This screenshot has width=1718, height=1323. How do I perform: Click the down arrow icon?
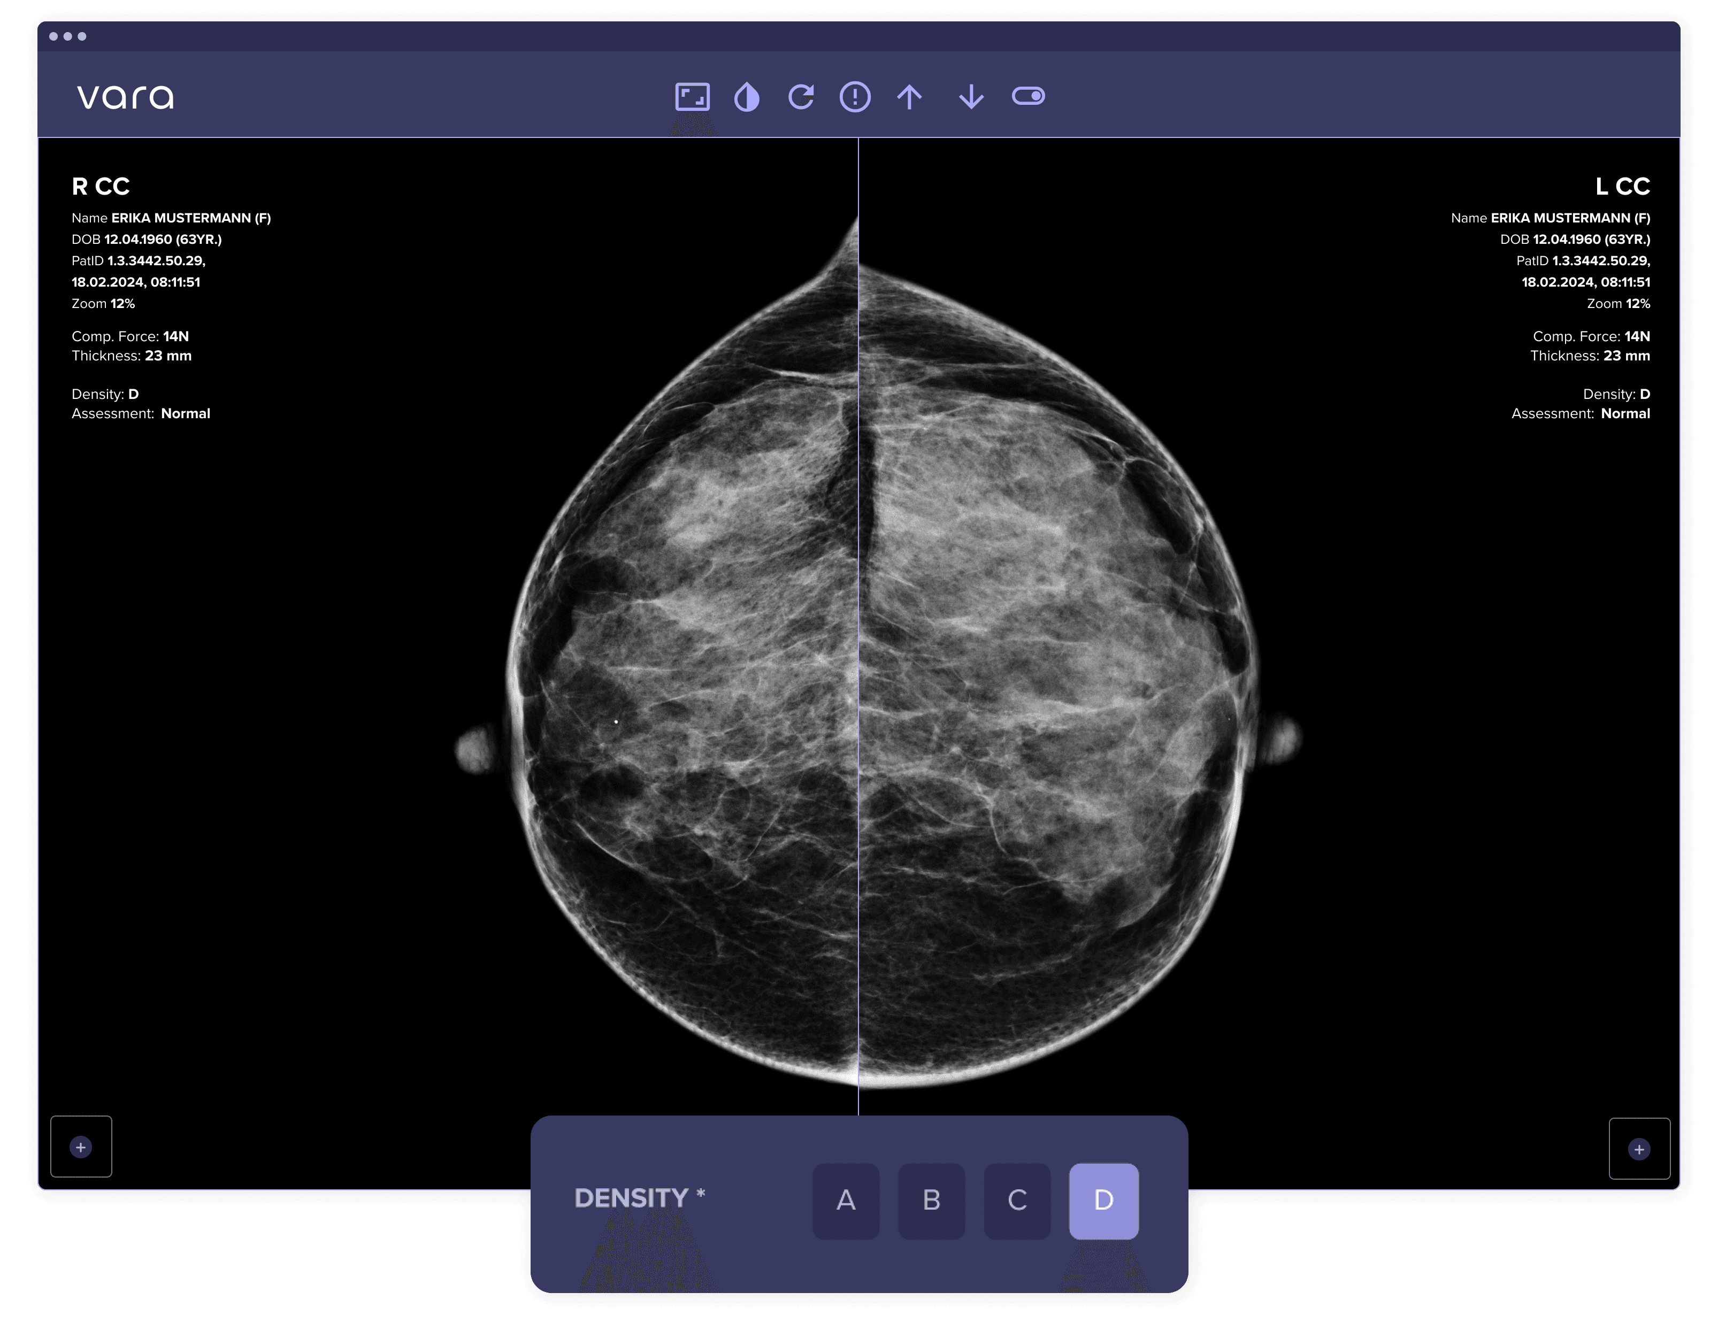click(971, 97)
